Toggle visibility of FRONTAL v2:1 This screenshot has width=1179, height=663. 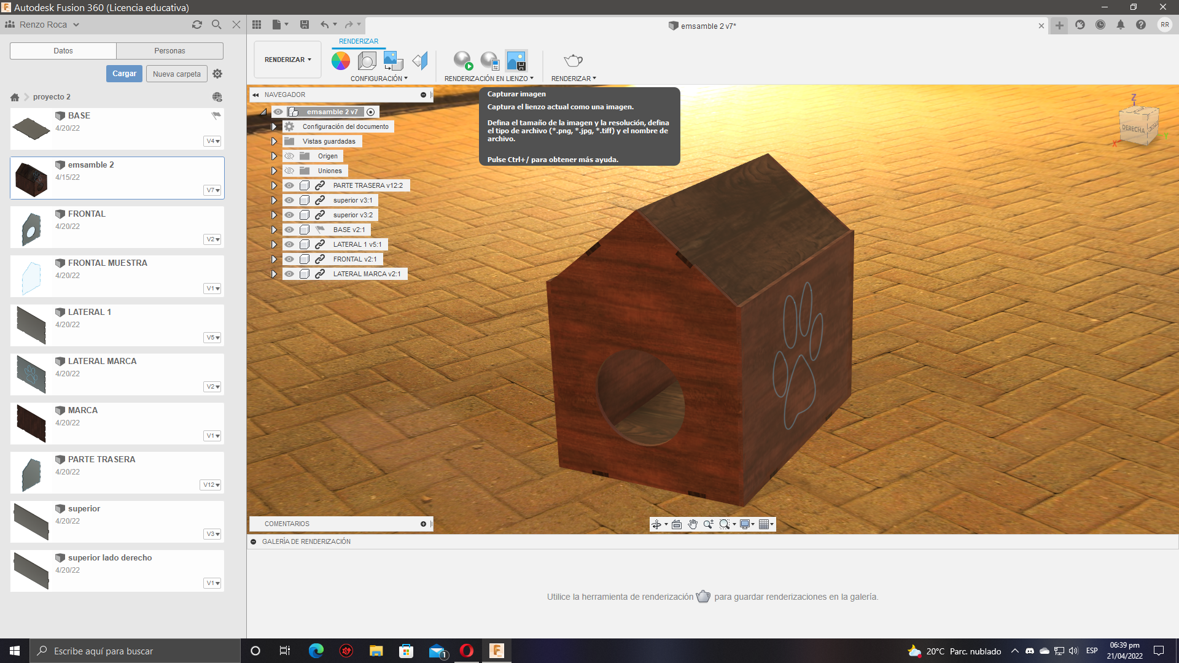(x=289, y=259)
